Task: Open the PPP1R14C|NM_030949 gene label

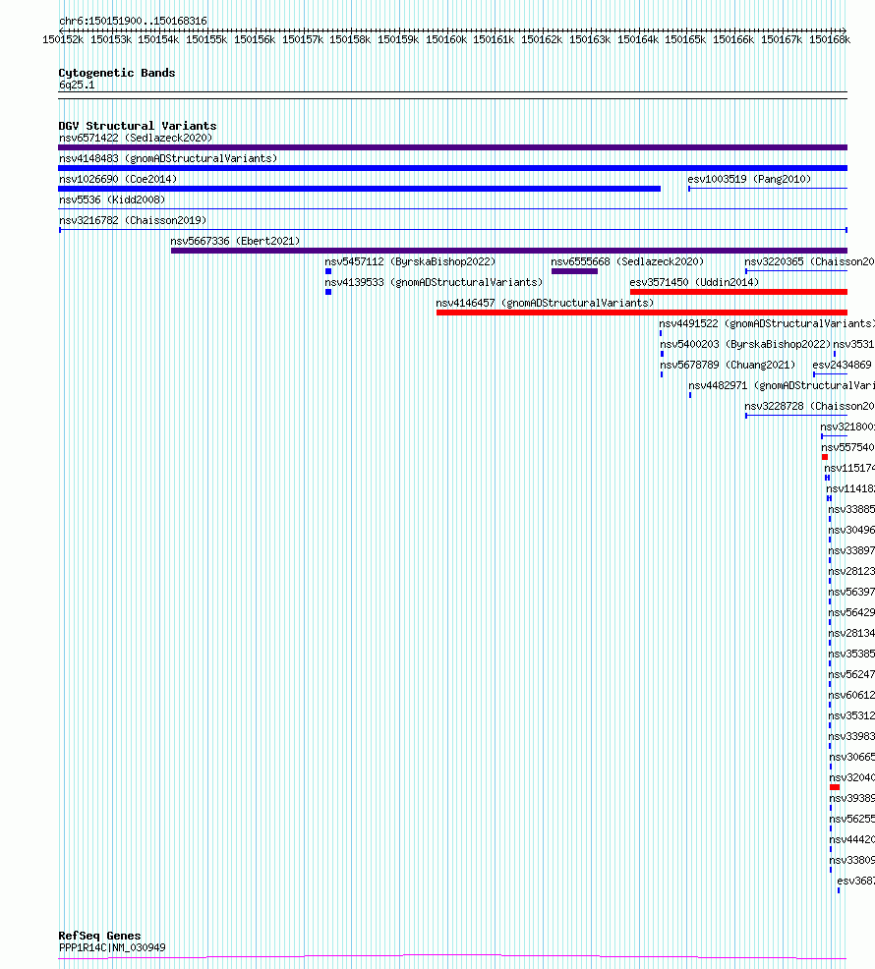Action: point(112,948)
